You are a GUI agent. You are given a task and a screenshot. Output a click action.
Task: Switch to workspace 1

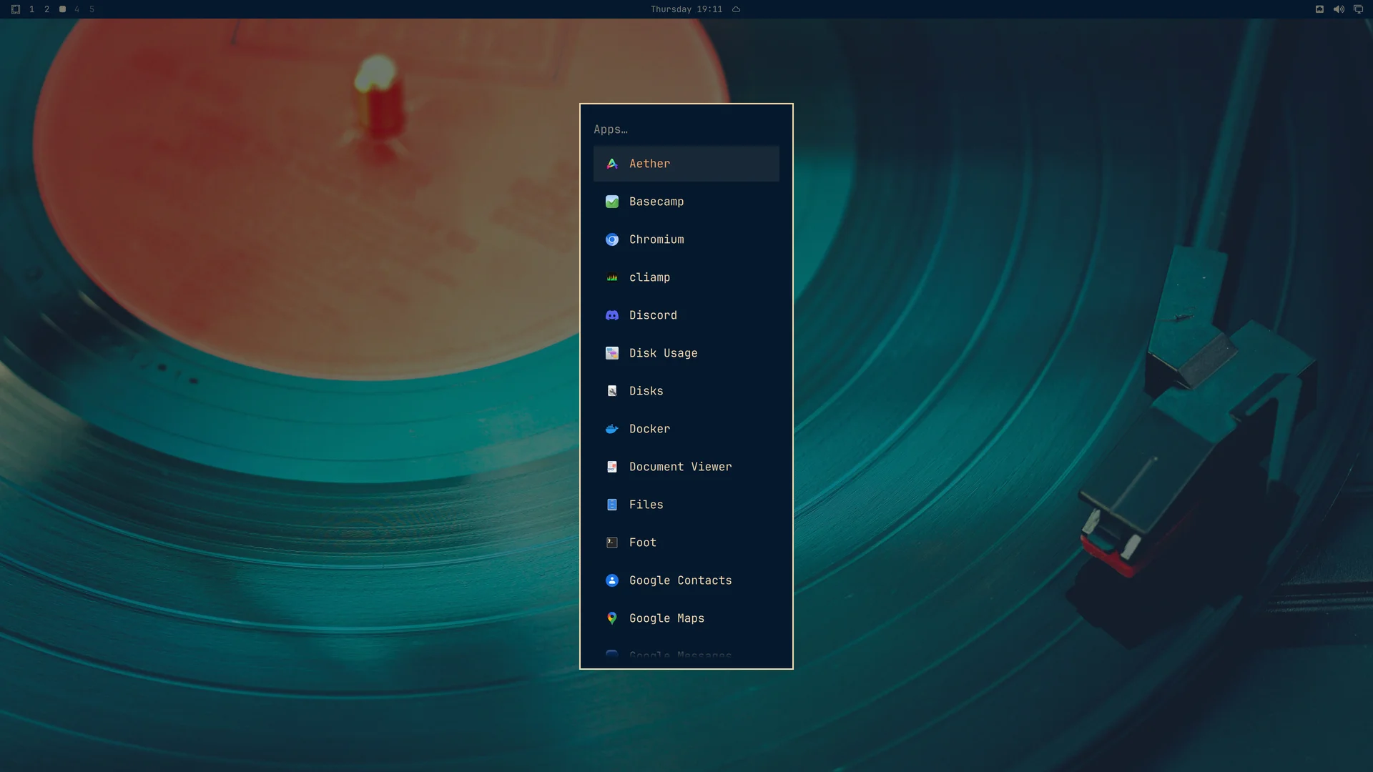coord(31,9)
